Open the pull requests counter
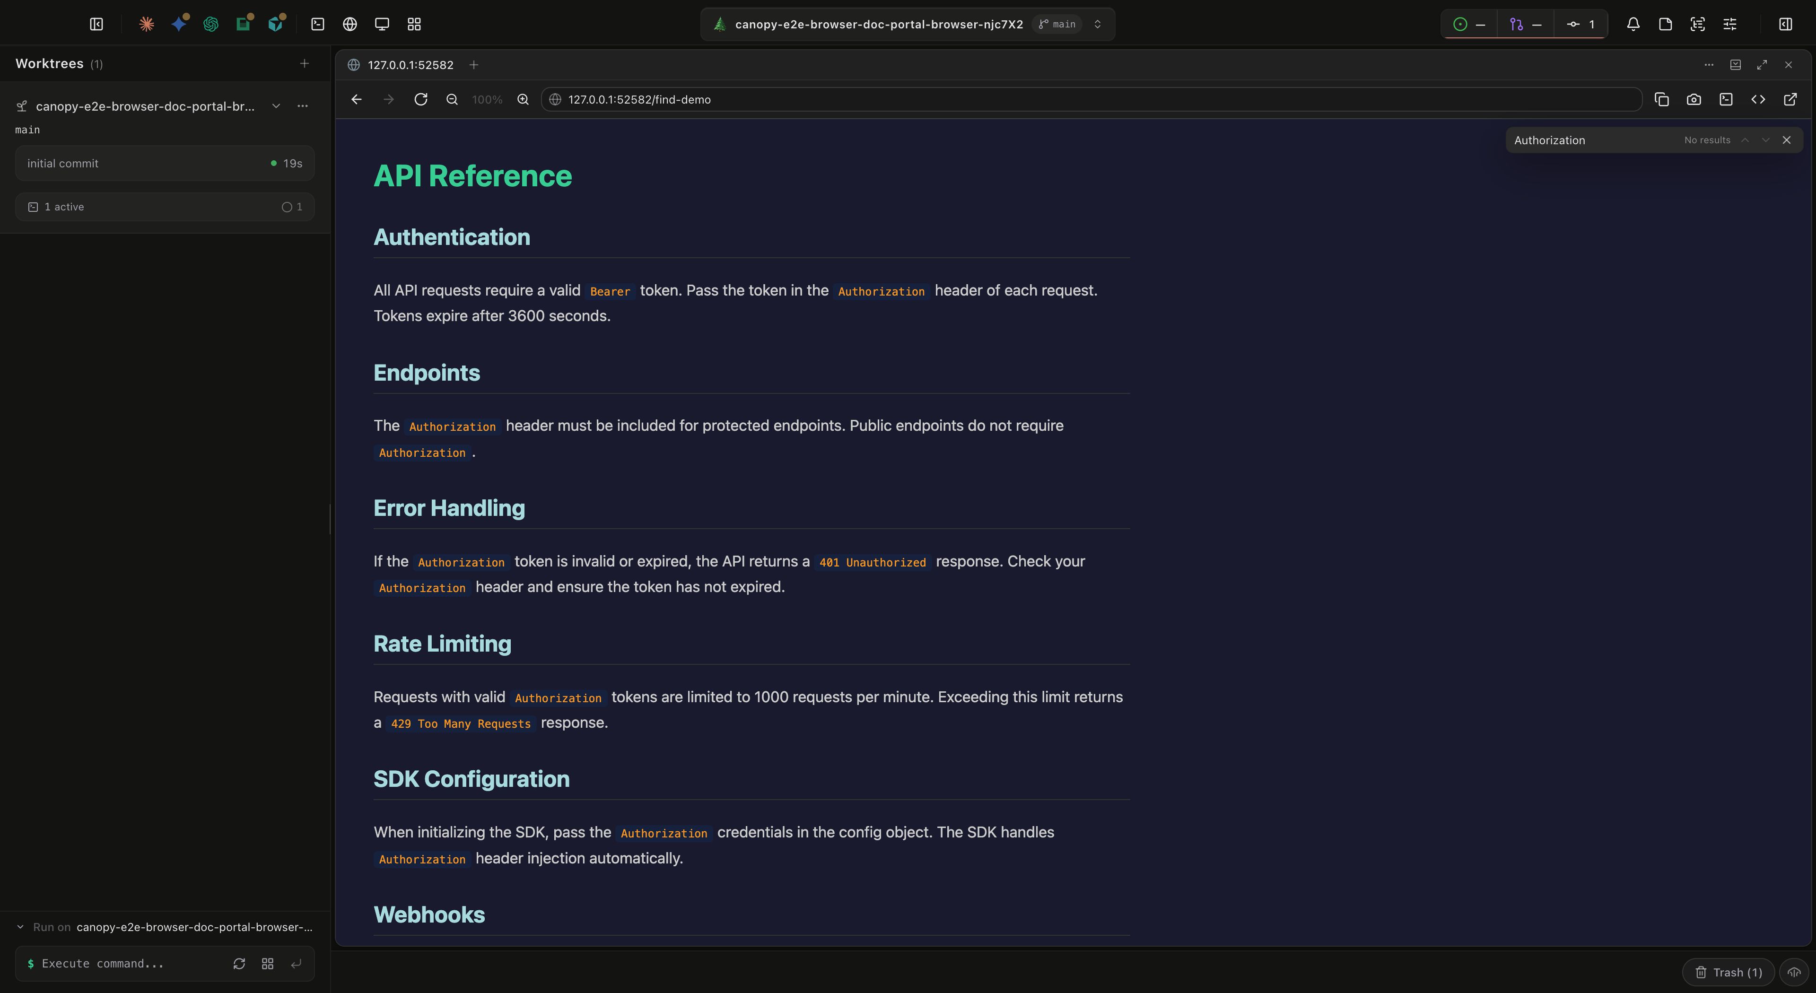Screen dimensions: 1816x993 pos(1526,24)
